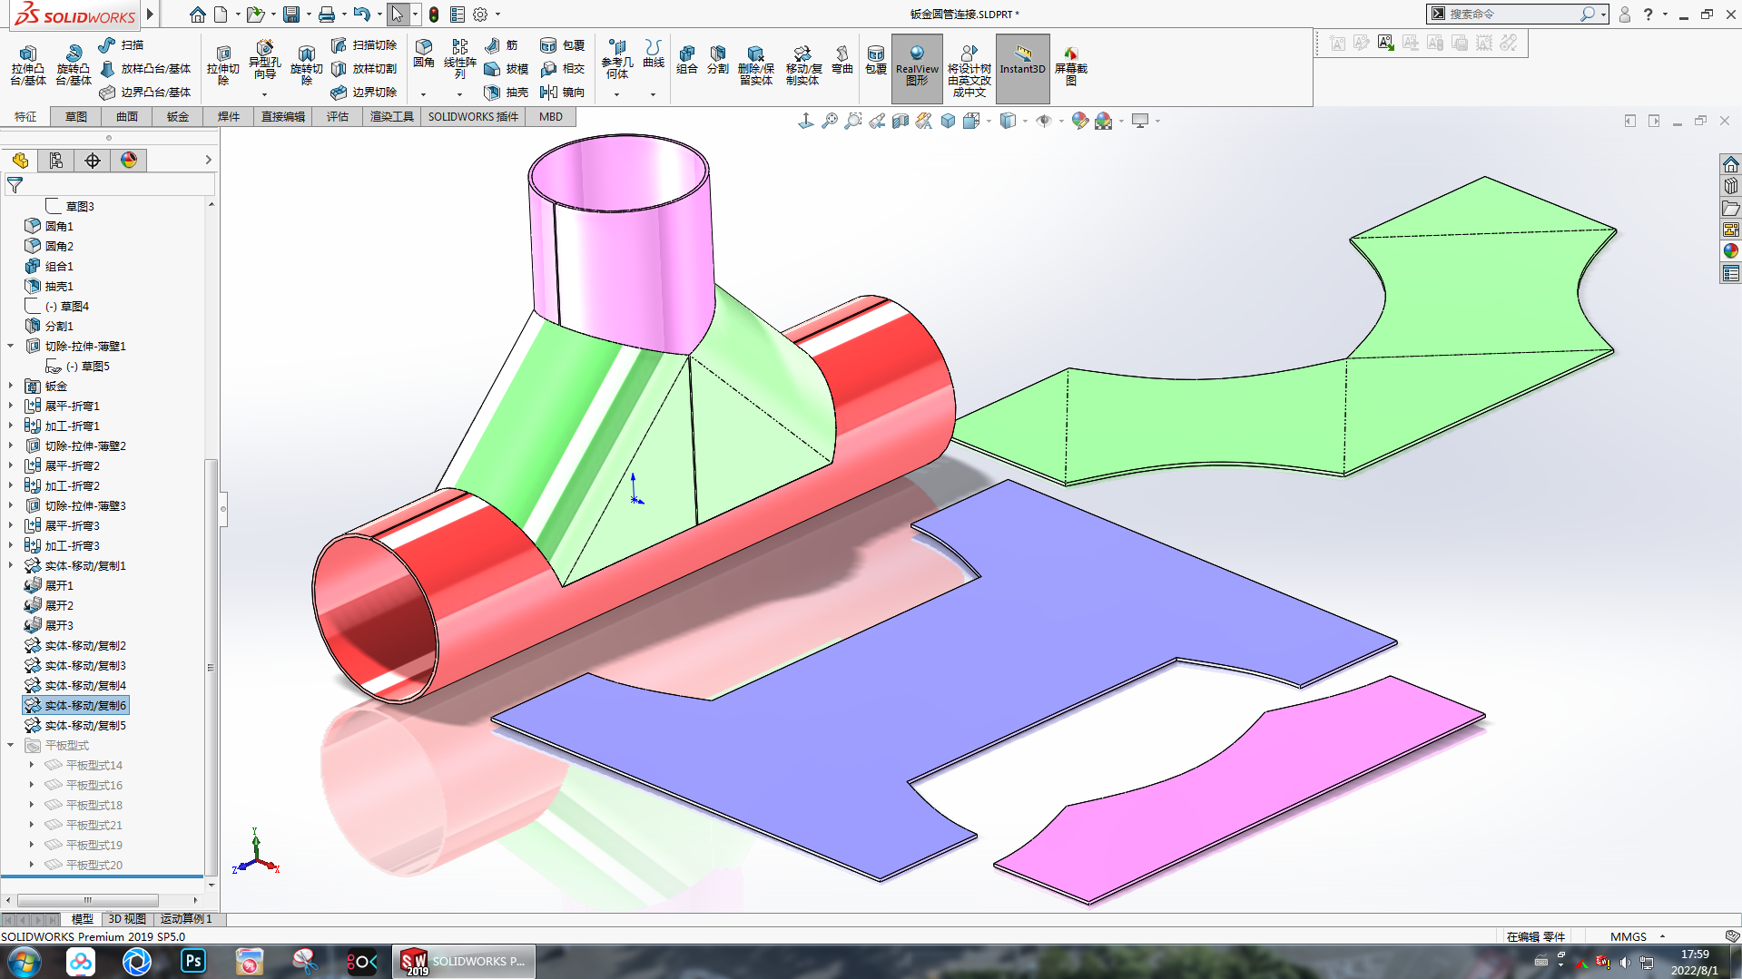1742x979 pixels.
Task: Select the Mirror (镜向) tool
Action: click(x=563, y=92)
